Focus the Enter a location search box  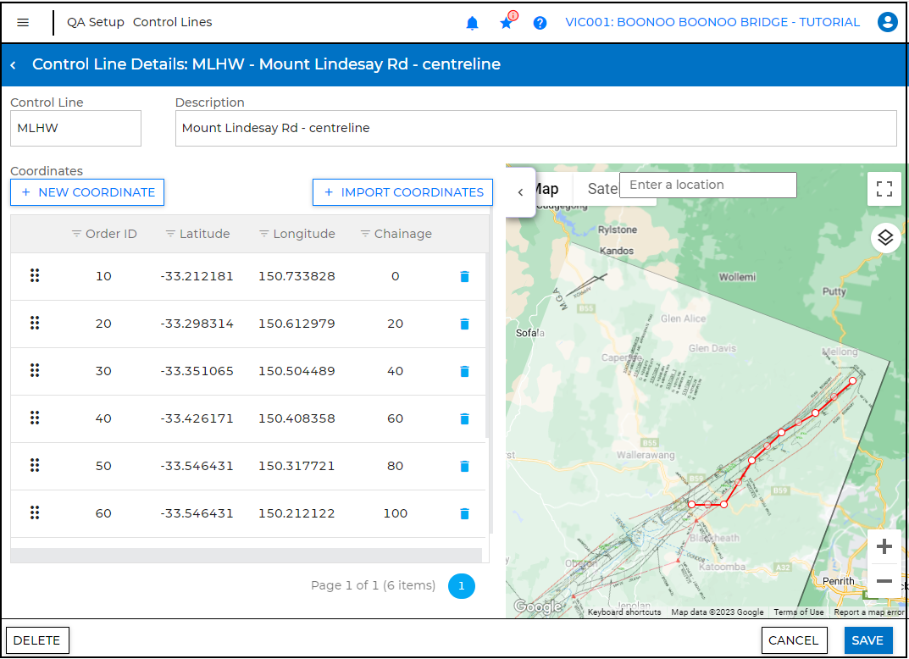tap(708, 185)
